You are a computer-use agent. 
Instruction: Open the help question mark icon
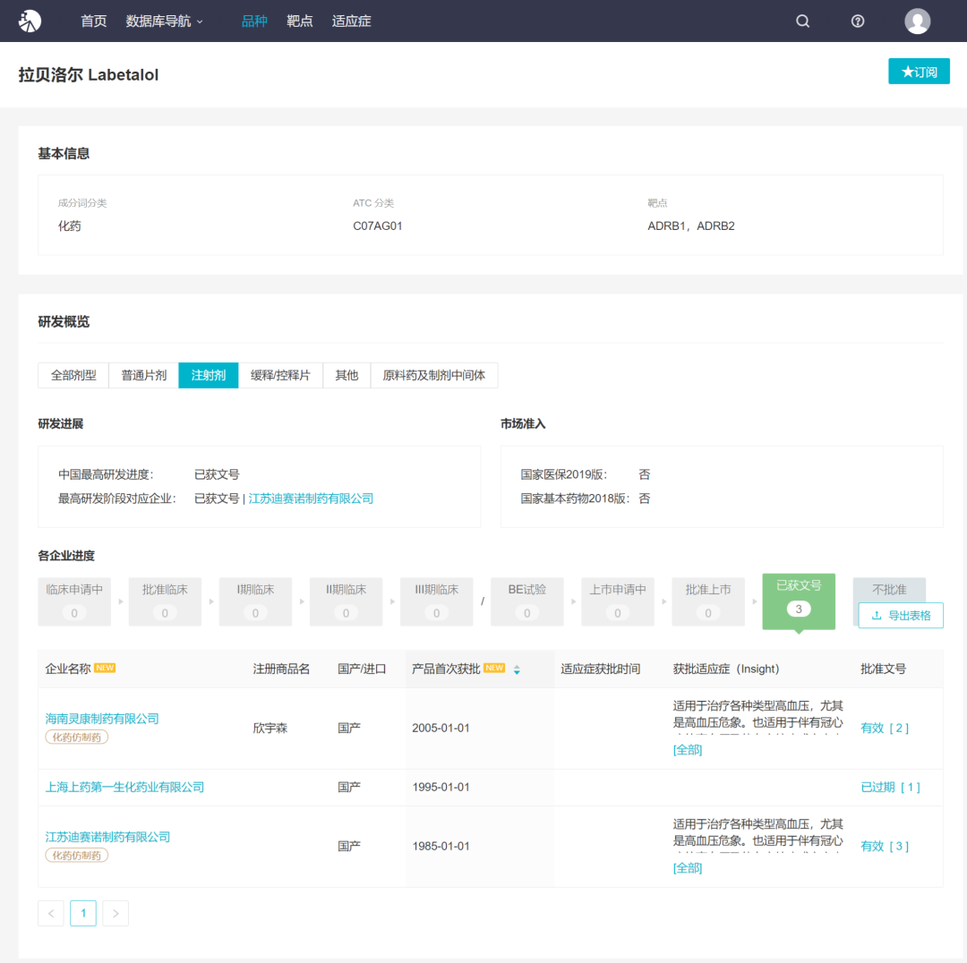(857, 21)
